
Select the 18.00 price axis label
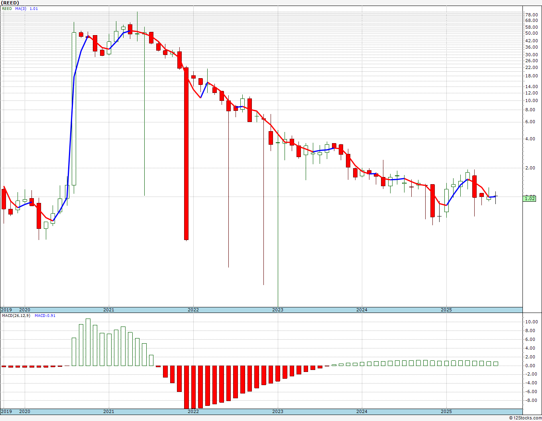(532, 76)
